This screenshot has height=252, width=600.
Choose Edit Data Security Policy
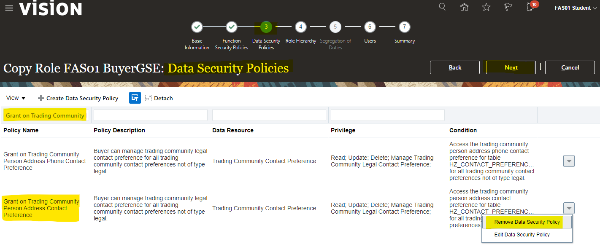[522, 235]
